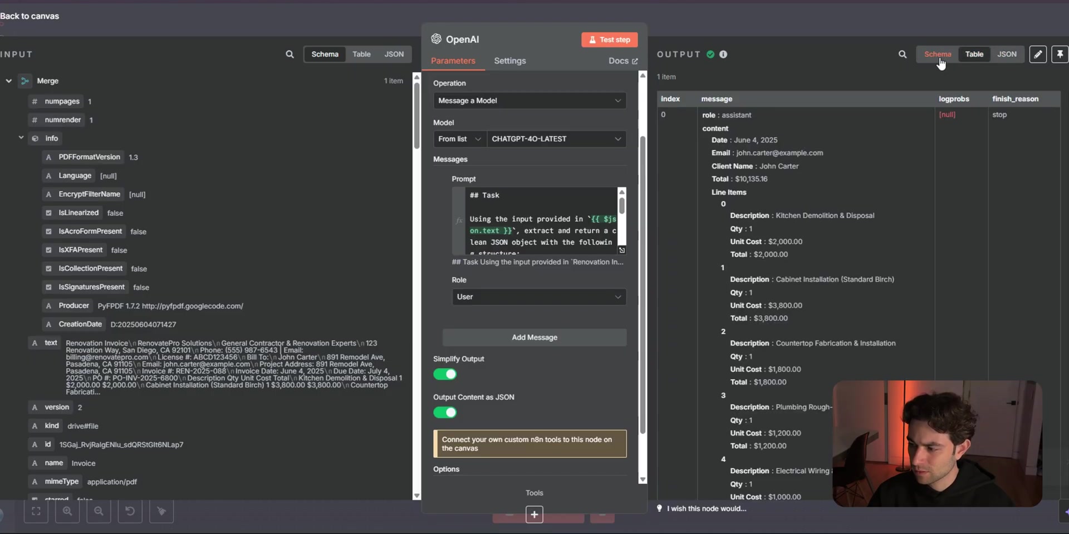This screenshot has width=1069, height=534.
Task: Click the string type icon beside text field
Action: click(35, 343)
